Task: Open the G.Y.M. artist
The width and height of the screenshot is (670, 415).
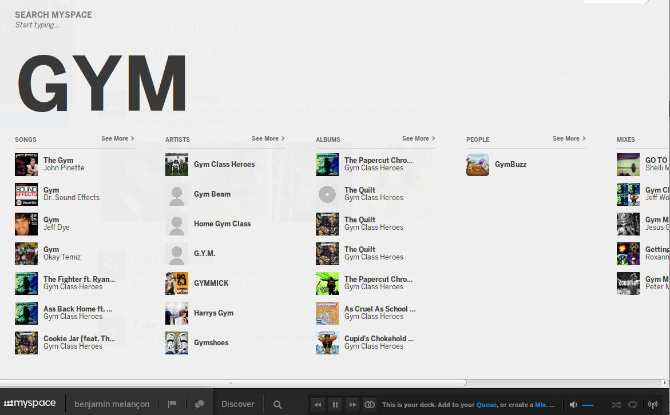Action: 204,254
